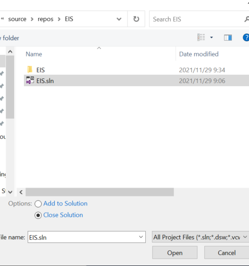Screen dimensions: 249x266
Task: Click the navigation pane scroll up arrow
Action: [x=10, y=52]
